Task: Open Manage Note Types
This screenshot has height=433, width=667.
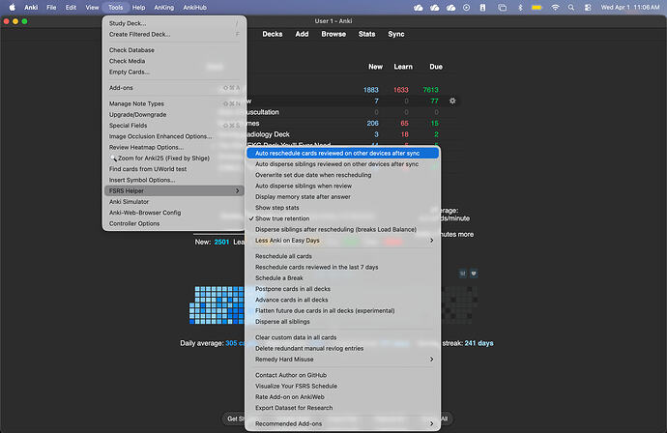Action: [174, 103]
